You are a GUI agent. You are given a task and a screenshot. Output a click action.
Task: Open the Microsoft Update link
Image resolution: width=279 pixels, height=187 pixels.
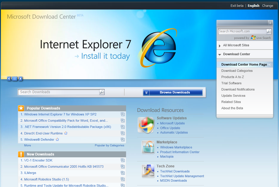click(x=172, y=123)
